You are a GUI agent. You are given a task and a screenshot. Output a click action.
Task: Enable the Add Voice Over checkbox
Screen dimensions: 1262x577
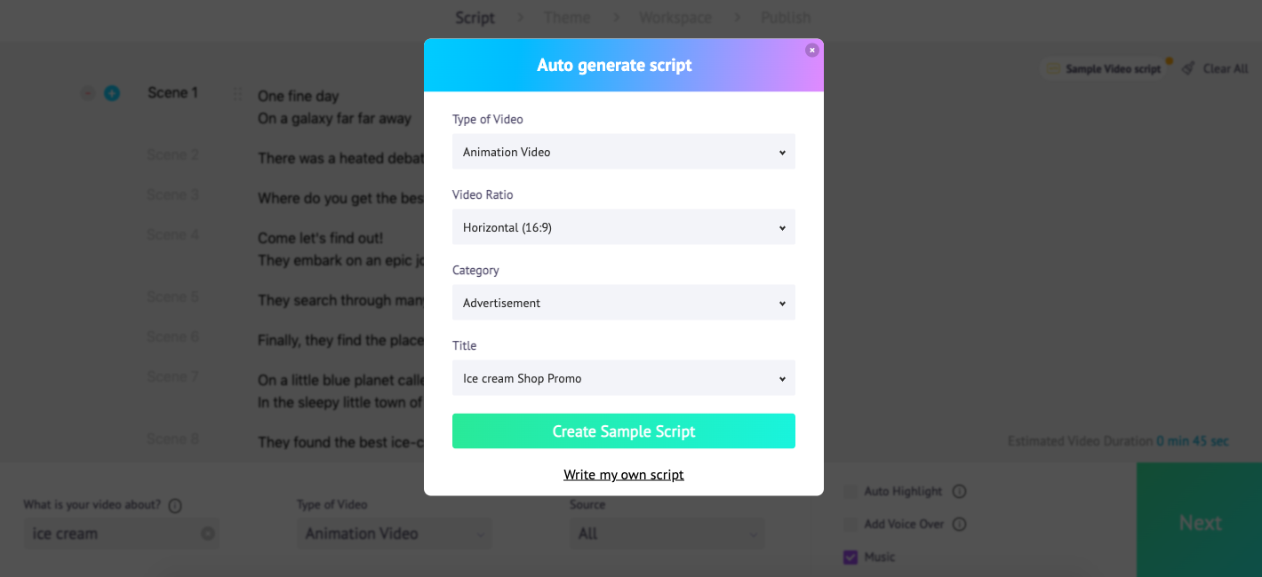pos(851,524)
